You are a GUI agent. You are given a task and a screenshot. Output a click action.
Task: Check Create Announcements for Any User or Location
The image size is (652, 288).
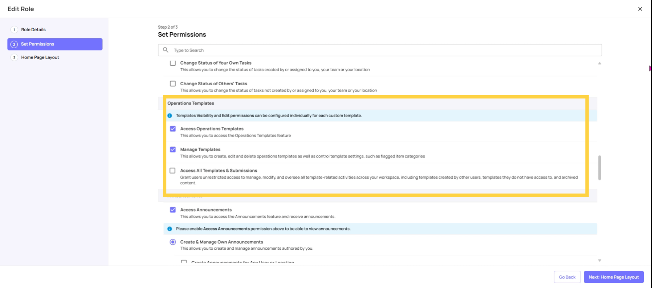pyautogui.click(x=184, y=262)
